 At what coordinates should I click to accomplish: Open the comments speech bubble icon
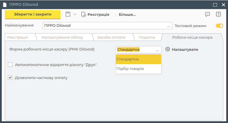pos(207,14)
